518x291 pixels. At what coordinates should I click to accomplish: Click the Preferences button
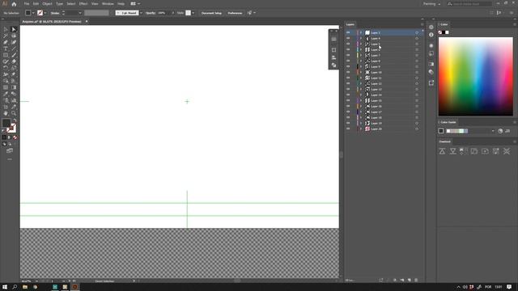(235, 13)
